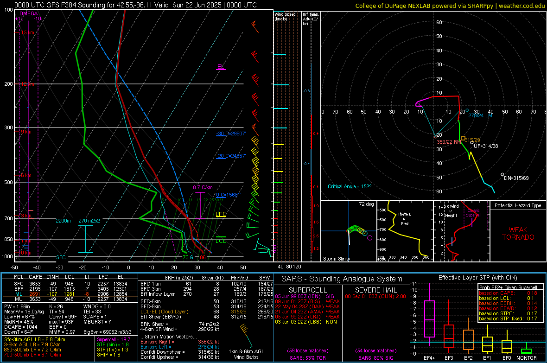547x363 pixels.
Task: Click the 'SARS: 53% TOR' result
Action: [307, 358]
